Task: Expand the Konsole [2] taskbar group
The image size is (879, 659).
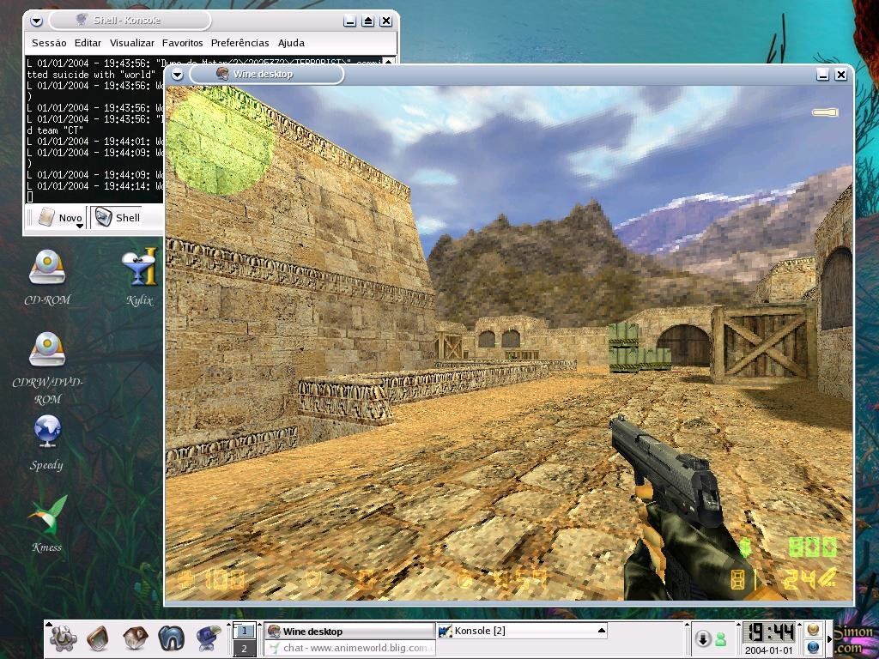Action: [602, 631]
